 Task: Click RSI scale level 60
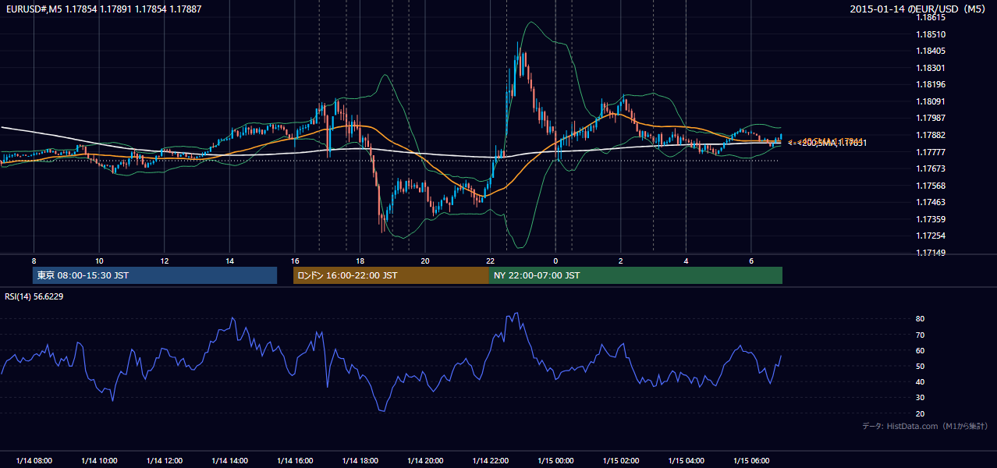click(921, 350)
